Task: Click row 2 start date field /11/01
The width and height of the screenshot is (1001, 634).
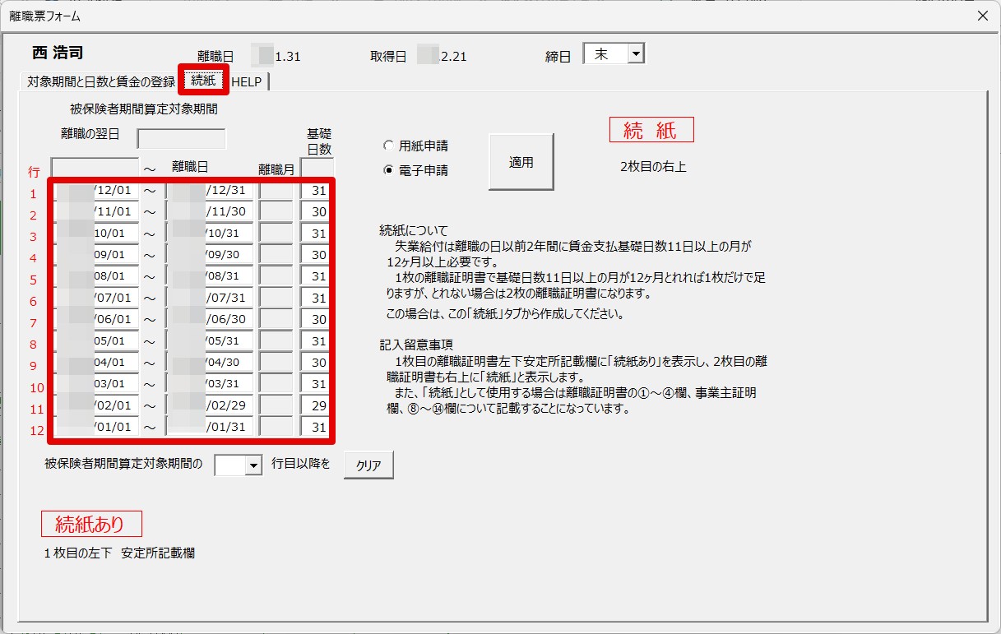Action: tap(96, 212)
